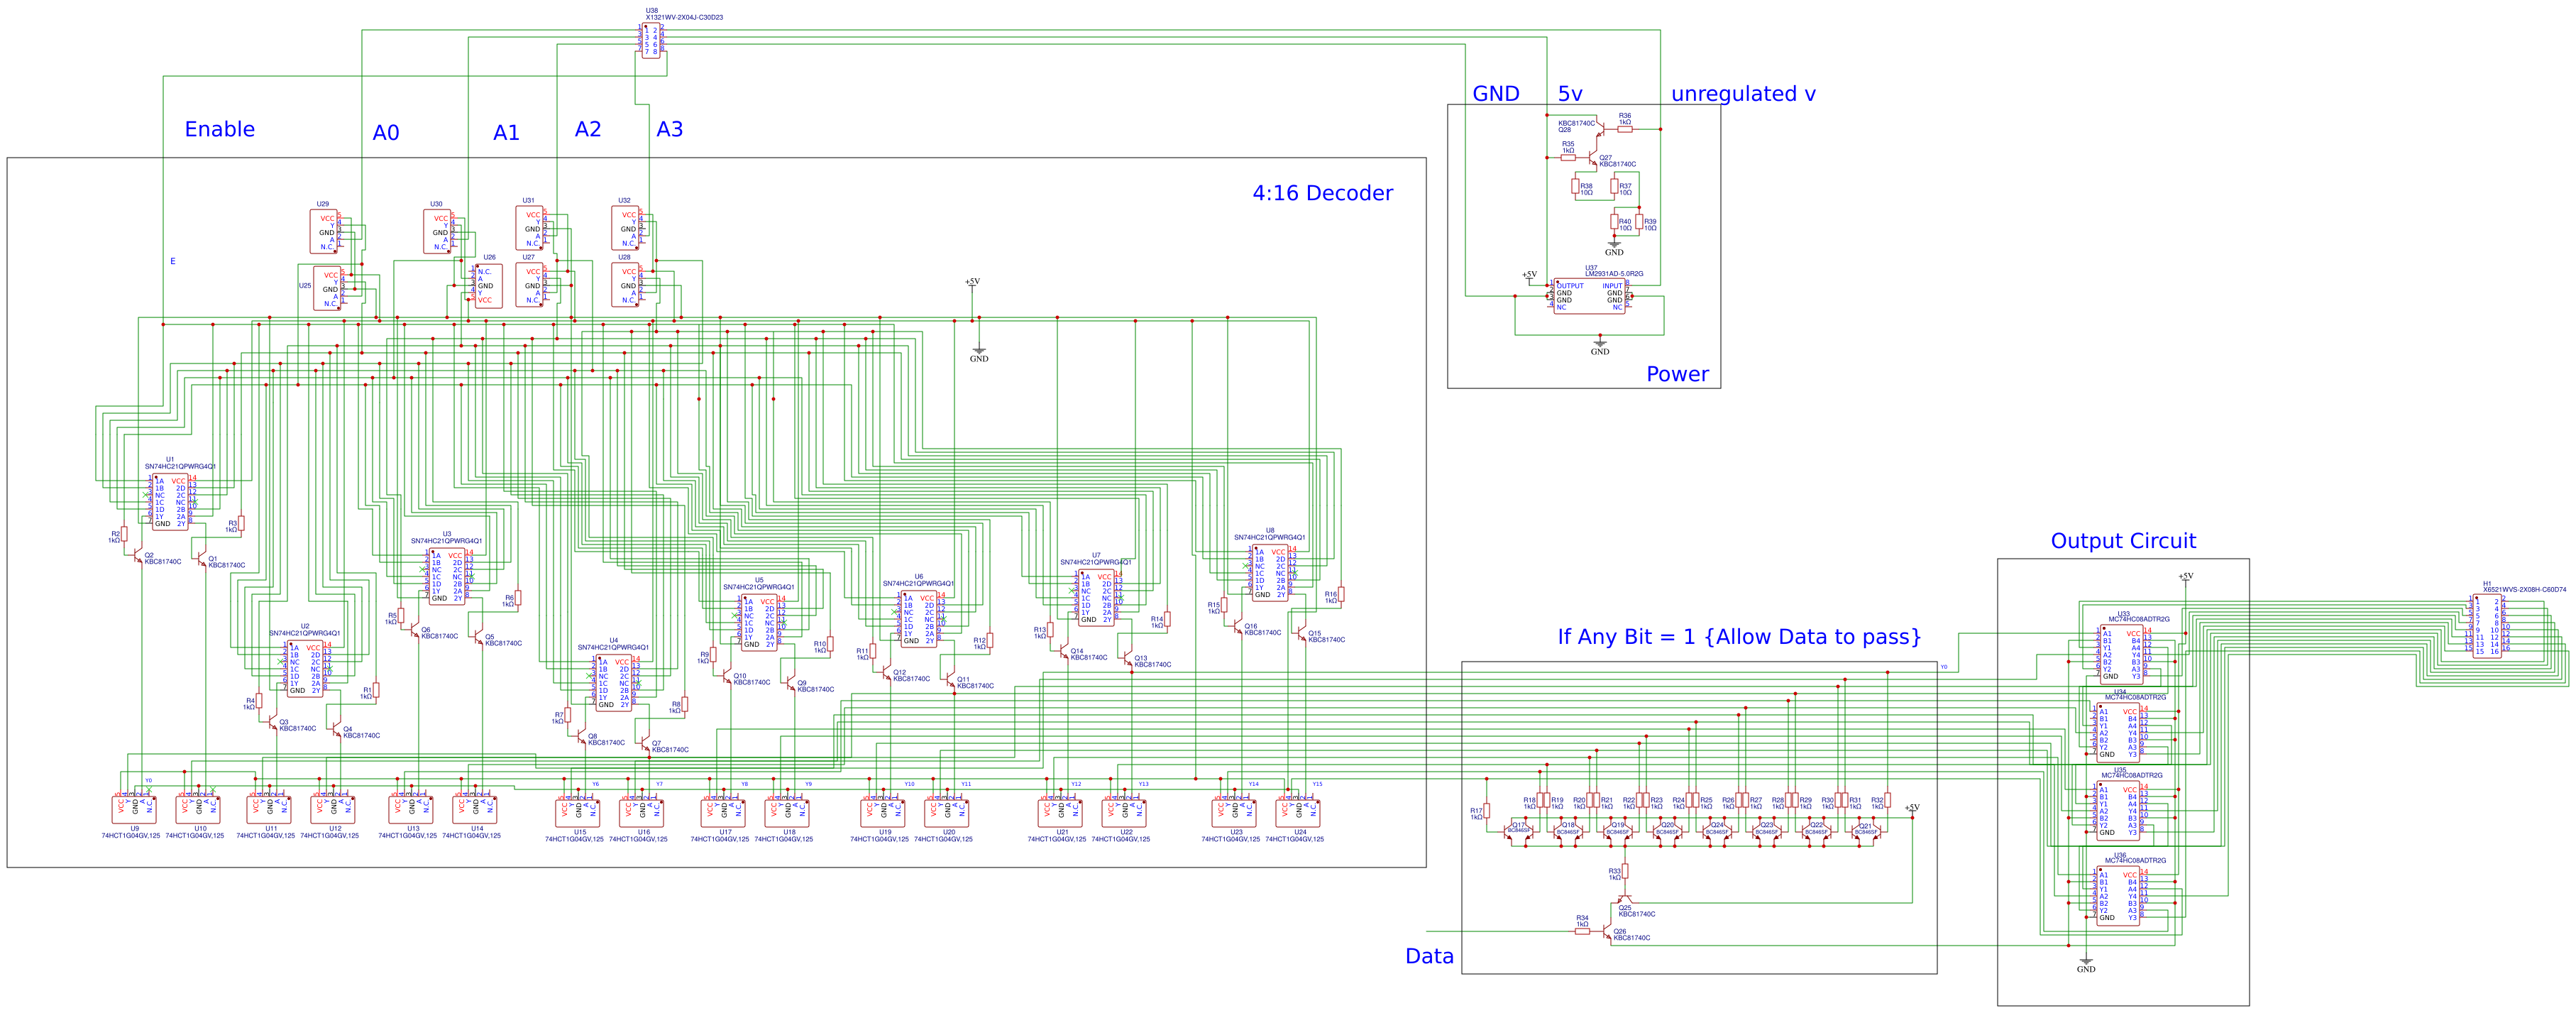This screenshot has width=2576, height=1013.
Task: Click the 'unregulated v' label
Action: click(1743, 94)
